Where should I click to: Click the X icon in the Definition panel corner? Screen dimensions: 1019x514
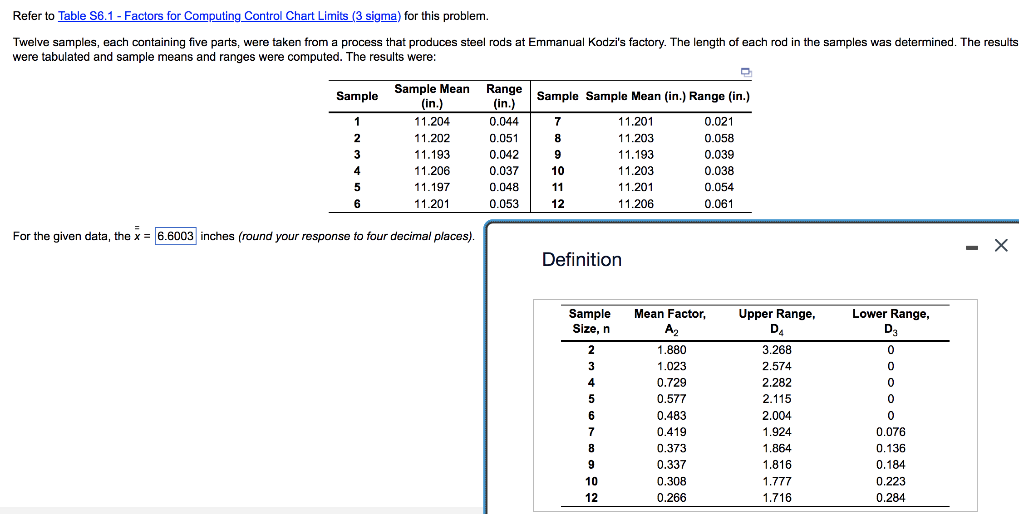(1001, 245)
